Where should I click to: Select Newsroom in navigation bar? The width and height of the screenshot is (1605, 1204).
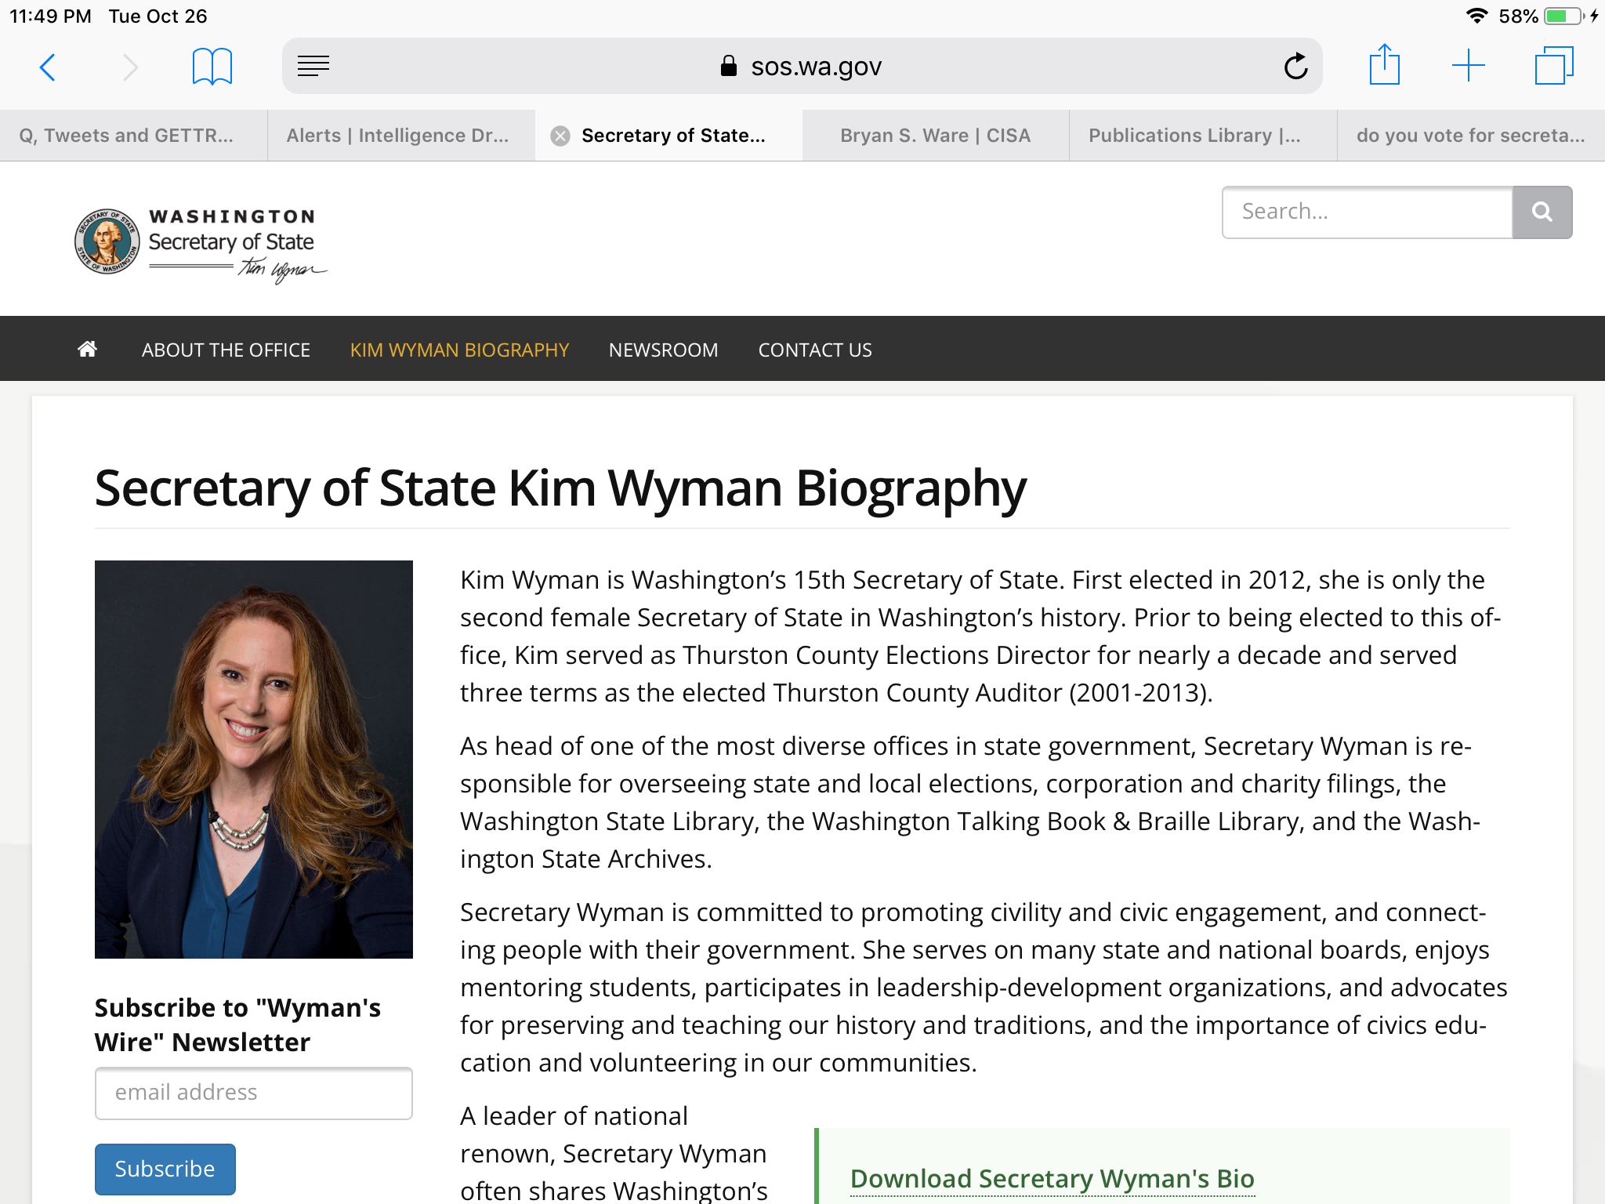[663, 350]
